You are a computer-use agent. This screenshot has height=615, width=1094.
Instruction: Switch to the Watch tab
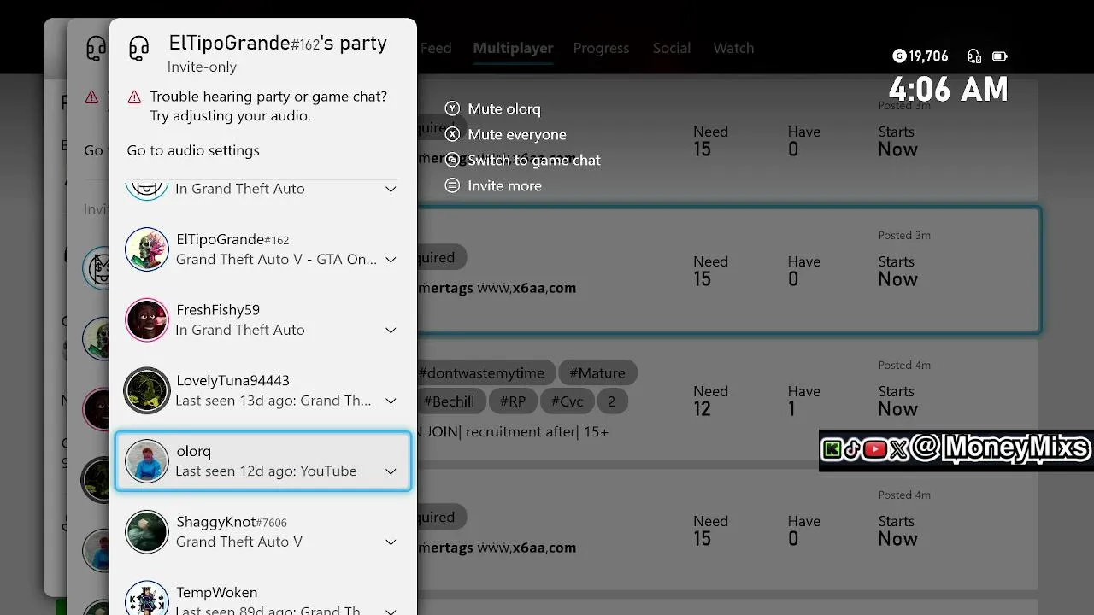coord(733,48)
